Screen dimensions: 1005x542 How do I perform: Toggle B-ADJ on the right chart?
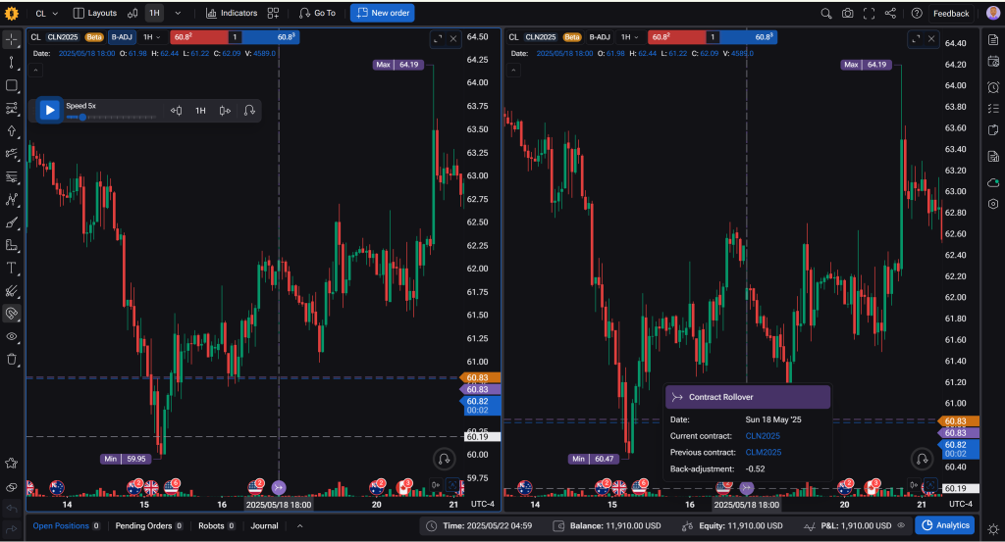600,37
